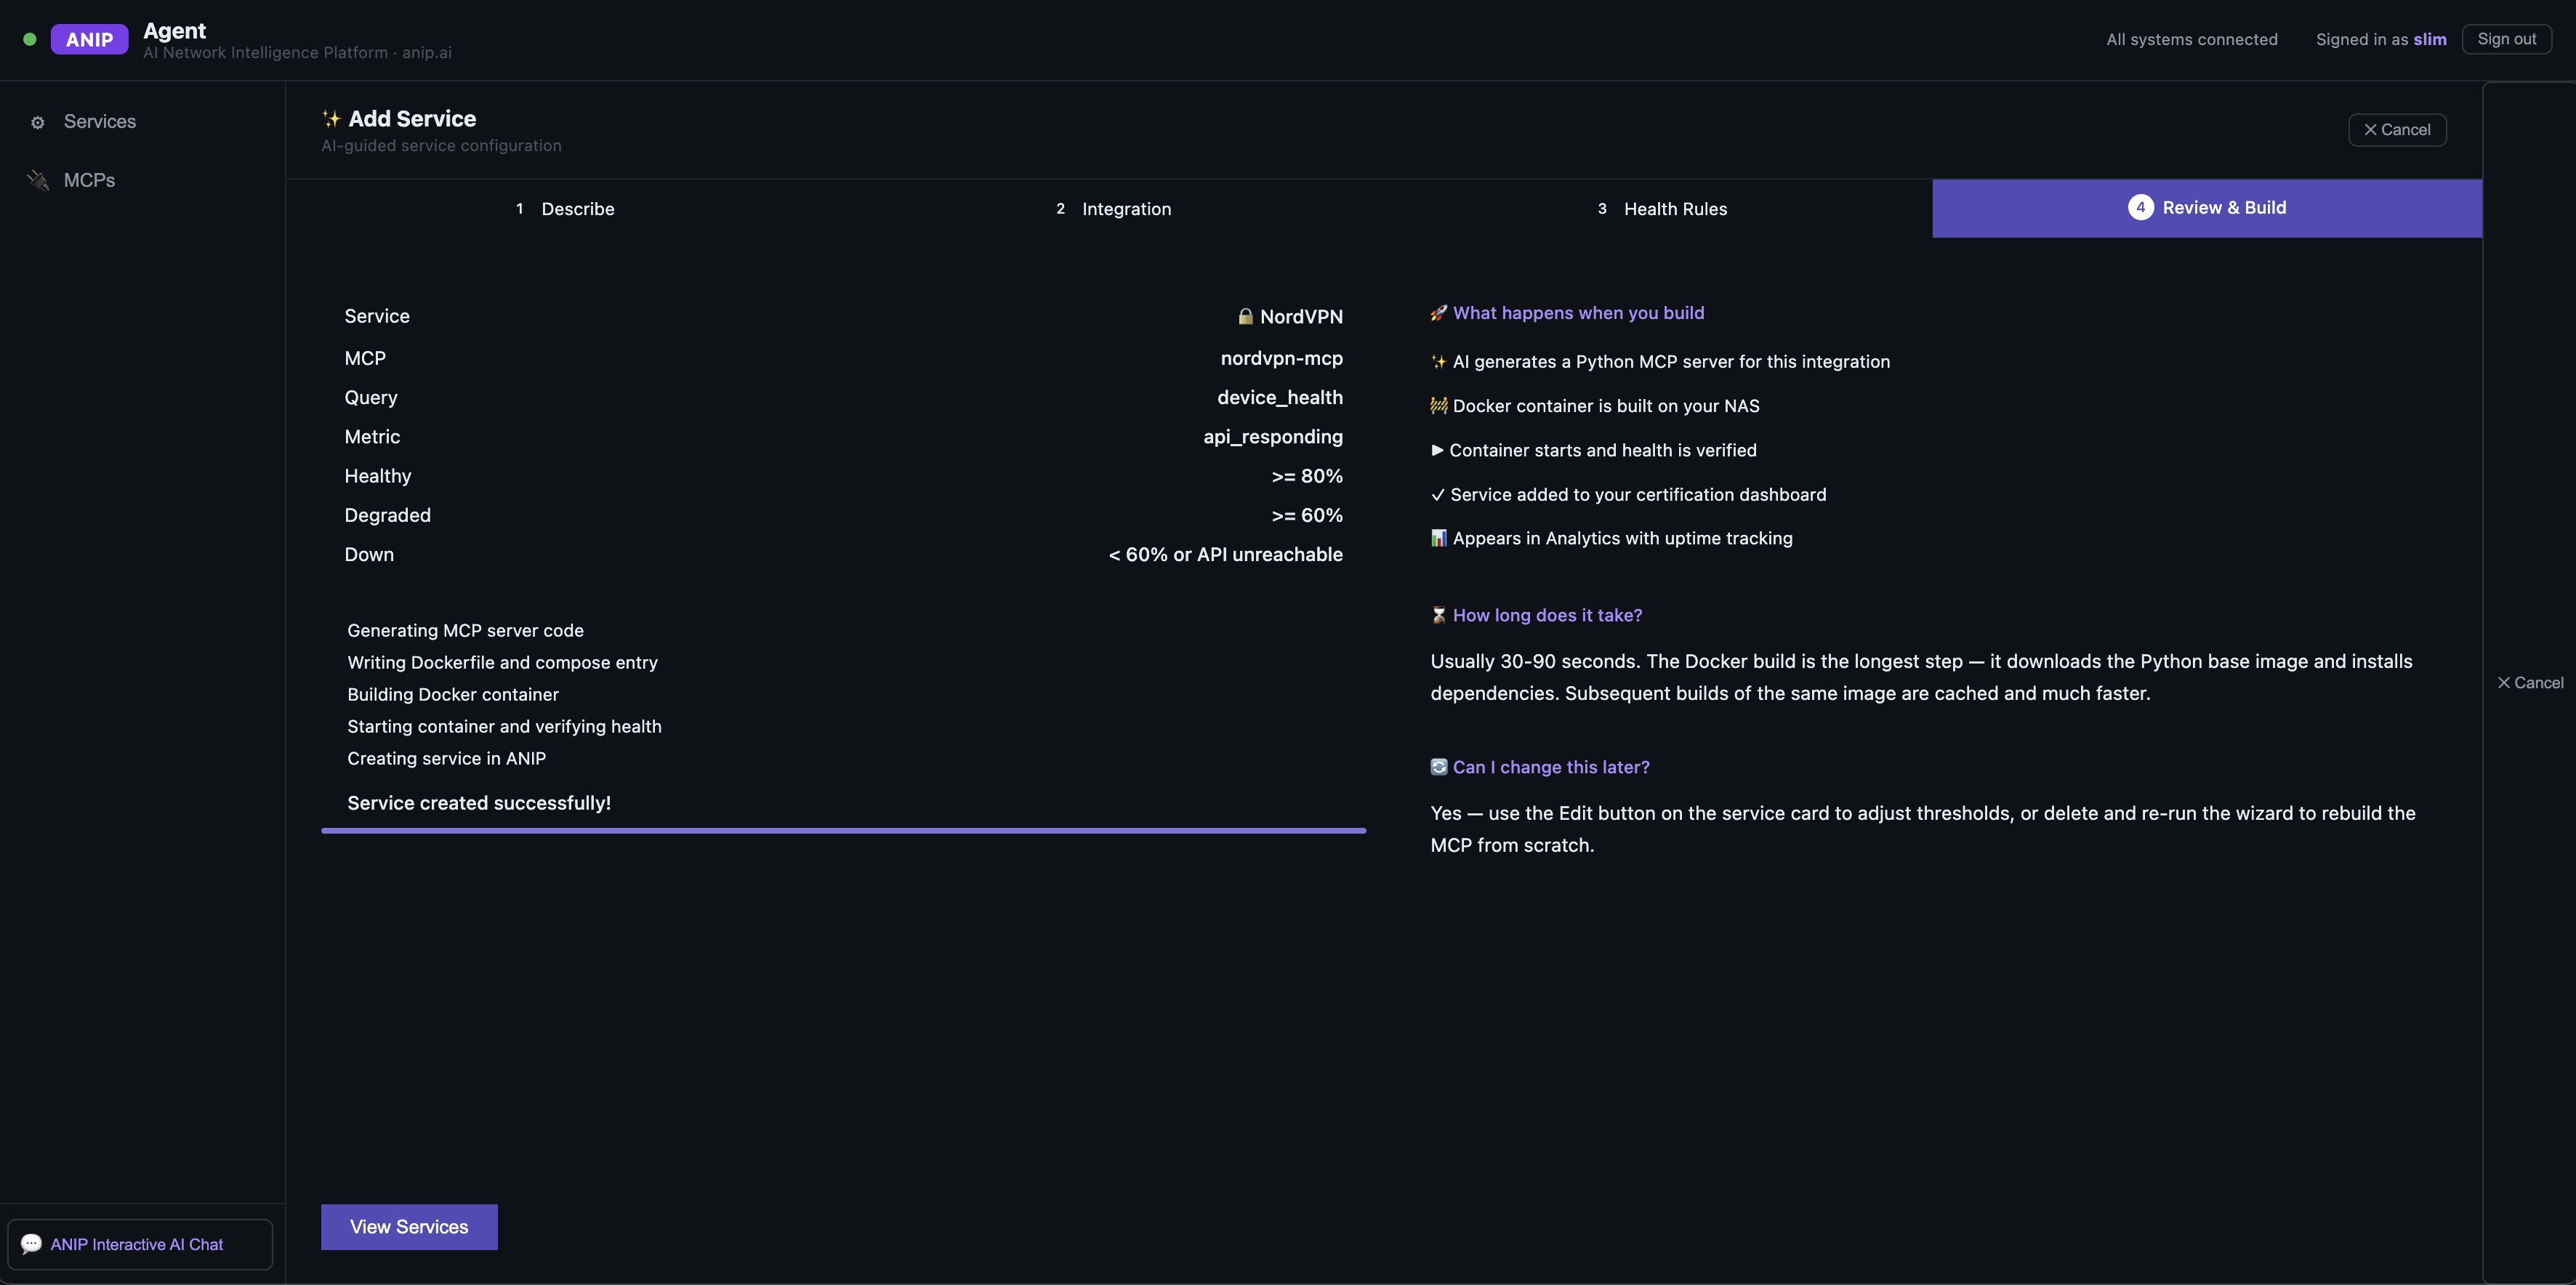Open the Health Rules step tab
Image resolution: width=2576 pixels, height=1285 pixels.
[1662, 209]
